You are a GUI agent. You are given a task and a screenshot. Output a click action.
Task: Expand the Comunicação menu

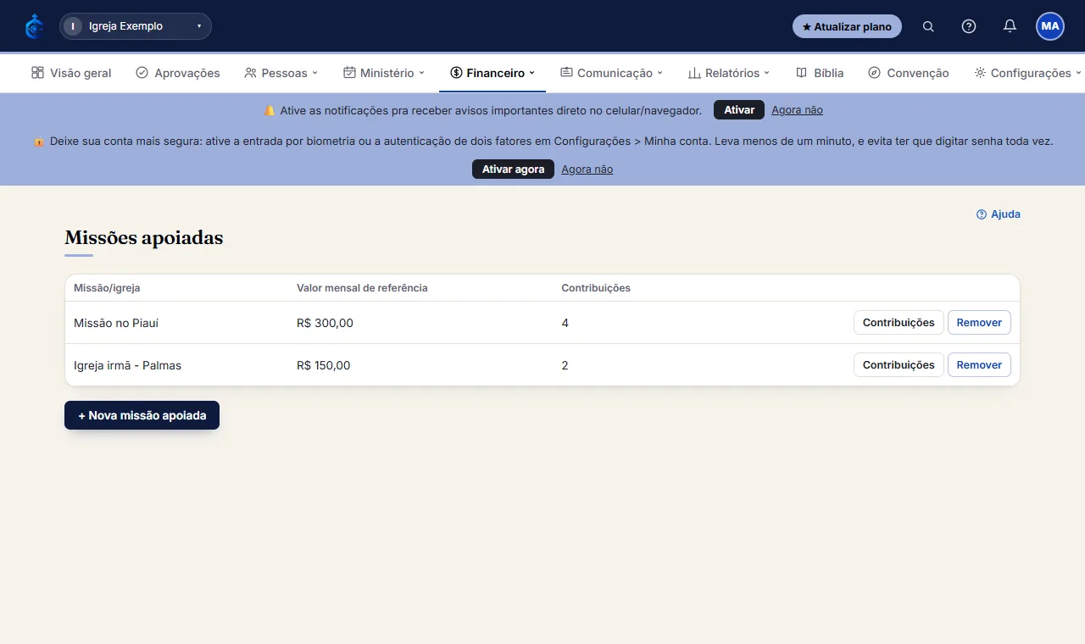(x=611, y=73)
